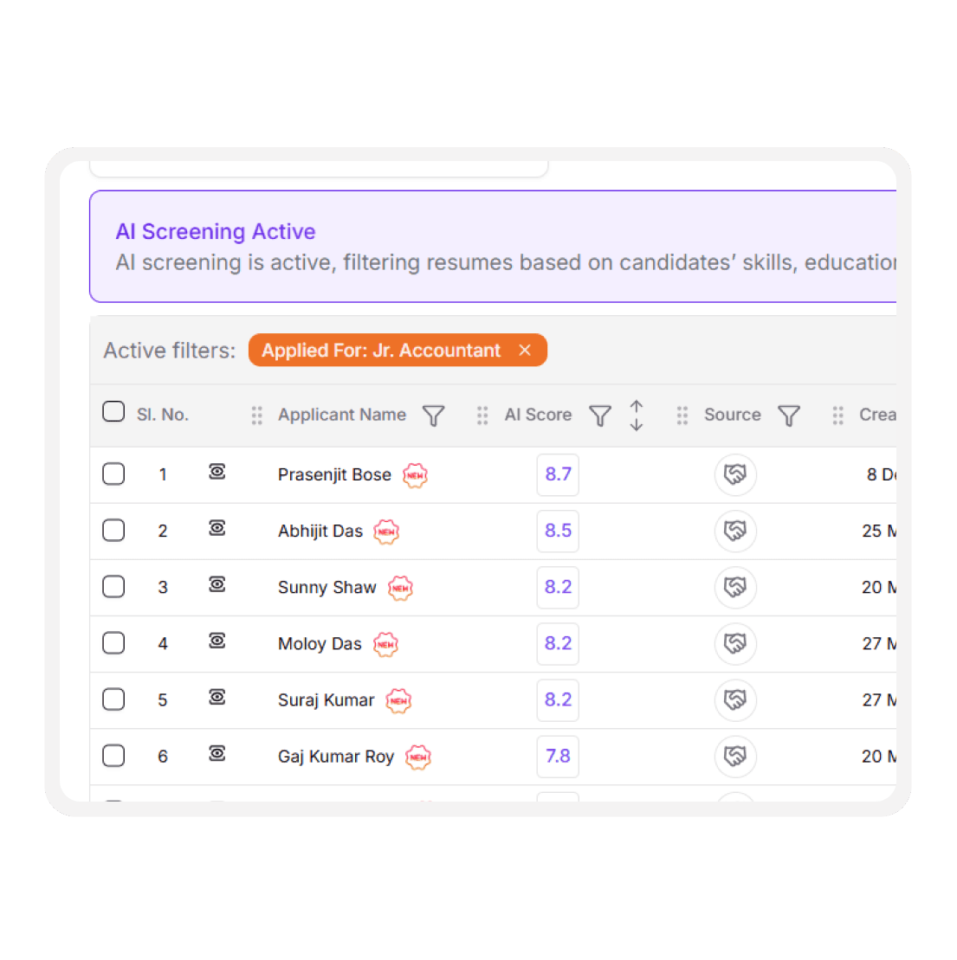957x960 pixels.
Task: Click the drag handle near the Created column
Action: point(837,416)
